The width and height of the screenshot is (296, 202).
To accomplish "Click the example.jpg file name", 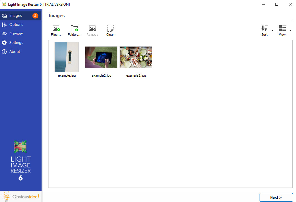I will (67, 75).
